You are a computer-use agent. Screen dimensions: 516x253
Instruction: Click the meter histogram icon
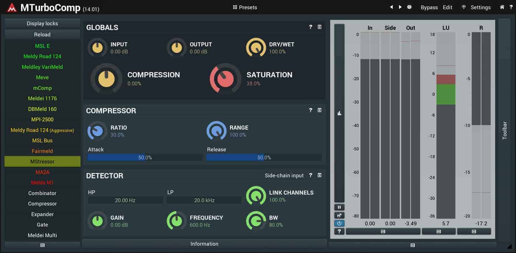pyautogui.click(x=339, y=113)
